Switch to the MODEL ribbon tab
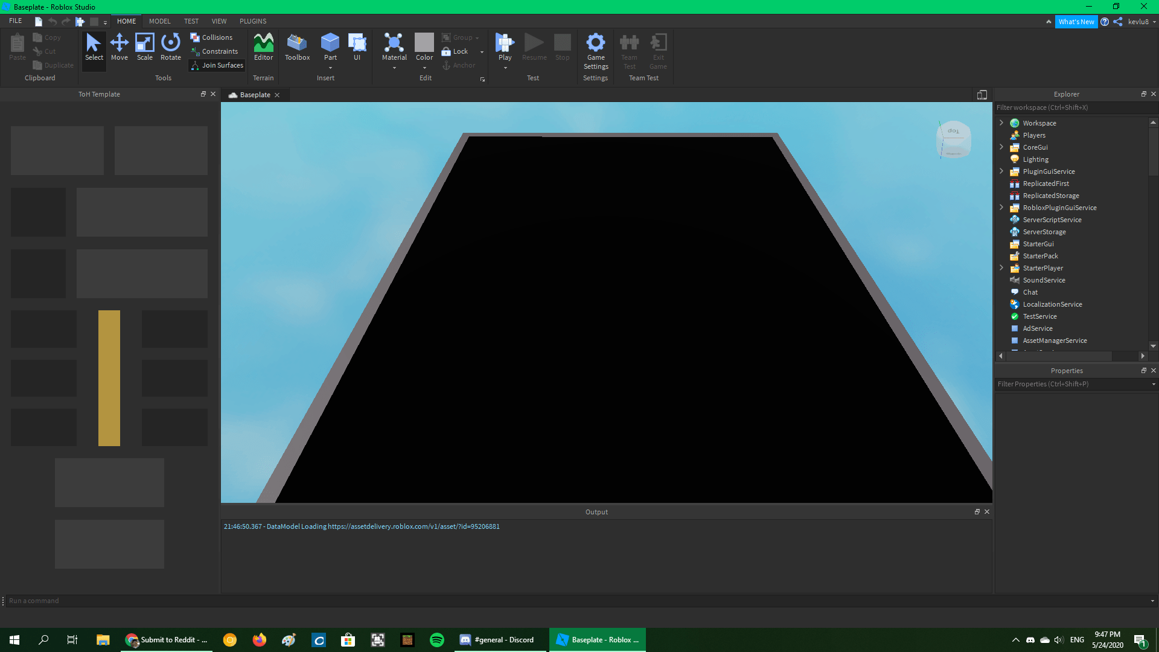Viewport: 1159px width, 652px height. tap(159, 21)
